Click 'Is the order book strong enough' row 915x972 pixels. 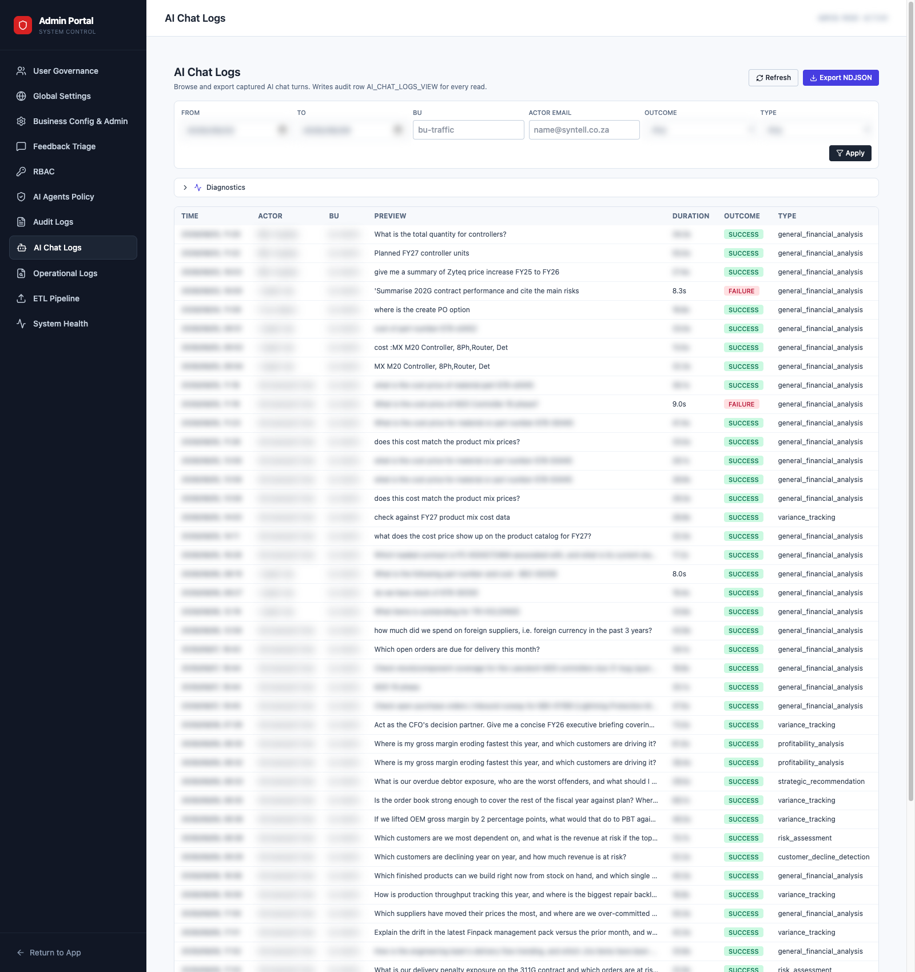point(526,800)
